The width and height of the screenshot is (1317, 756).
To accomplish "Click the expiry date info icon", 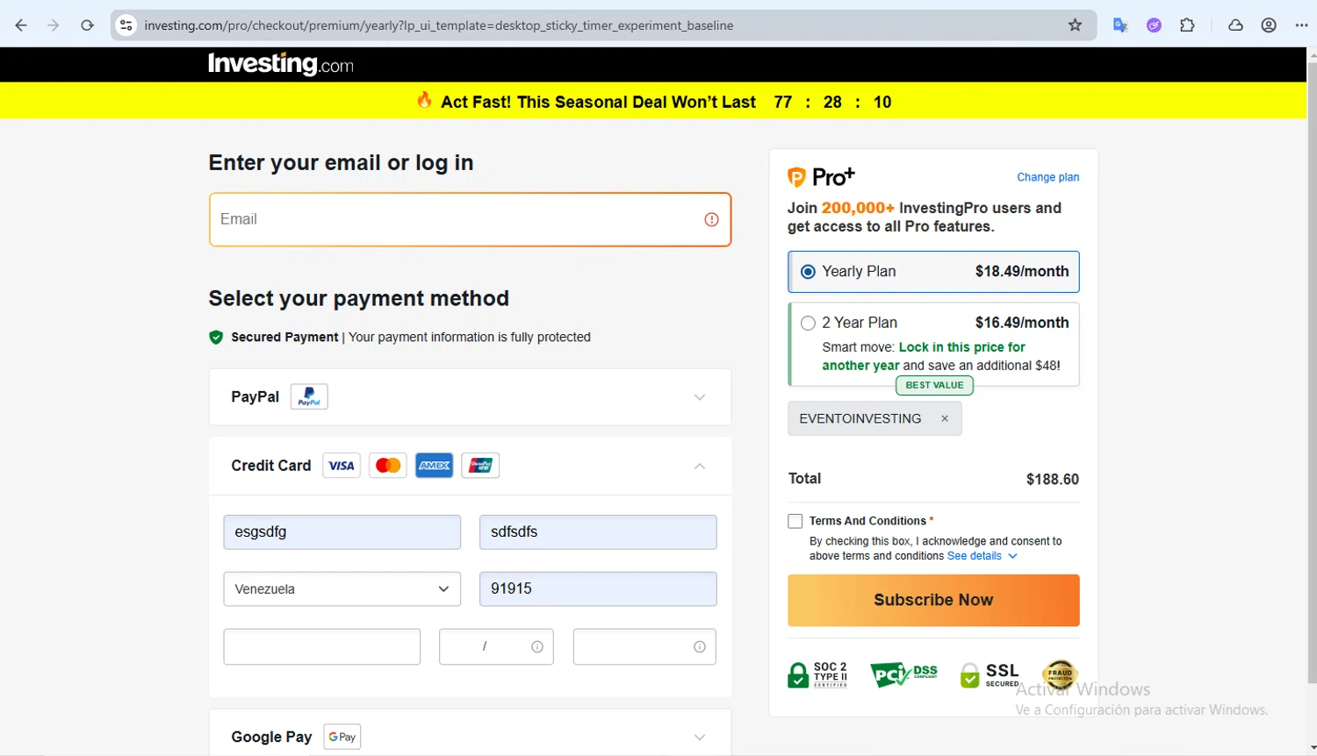I will coord(537,647).
